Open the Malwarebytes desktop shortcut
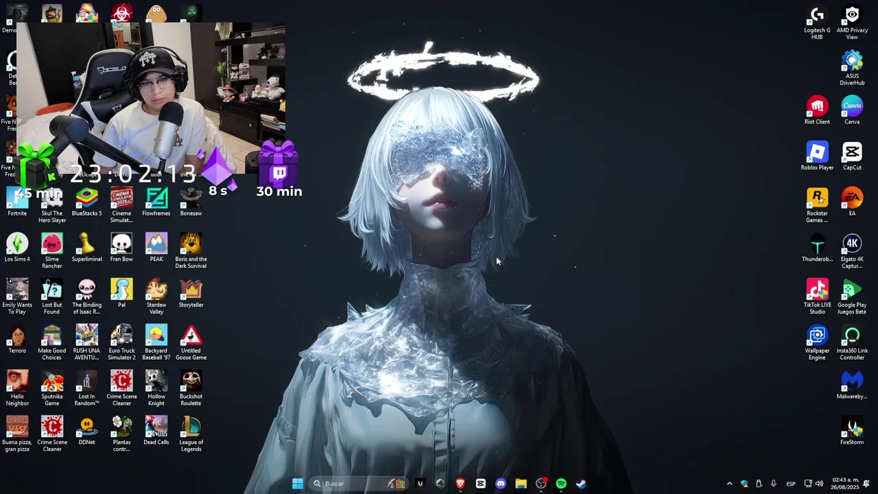Image resolution: width=878 pixels, height=494 pixels. (852, 385)
